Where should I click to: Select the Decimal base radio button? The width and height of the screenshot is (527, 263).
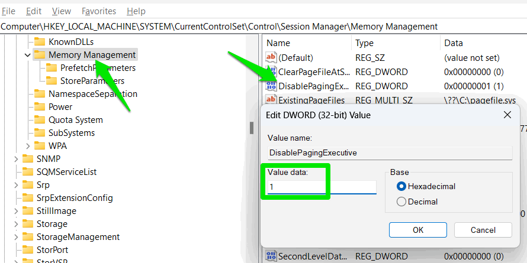point(401,202)
